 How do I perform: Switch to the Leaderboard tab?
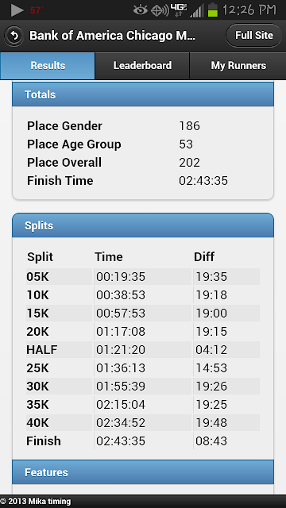click(142, 66)
